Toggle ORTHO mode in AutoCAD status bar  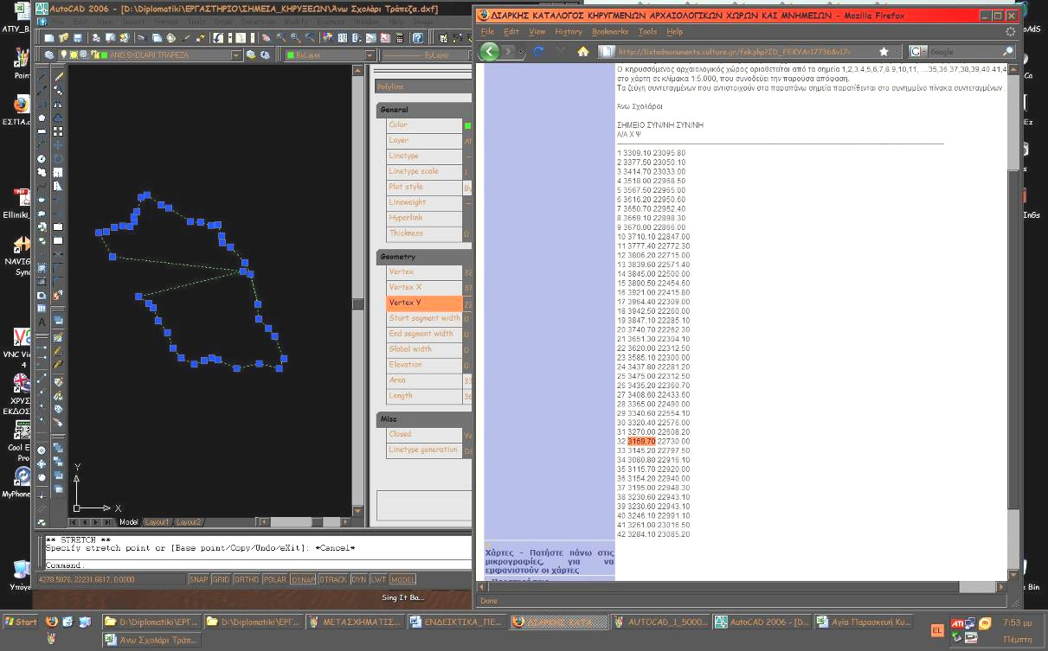(247, 579)
